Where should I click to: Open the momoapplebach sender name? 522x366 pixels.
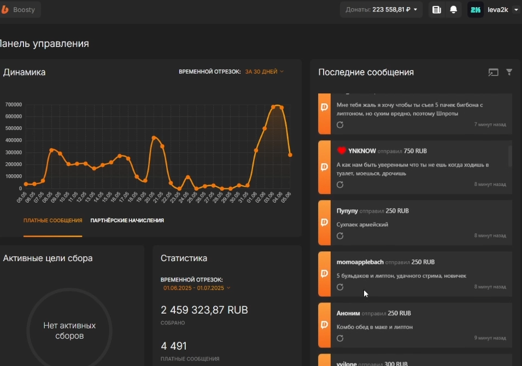tap(360, 262)
